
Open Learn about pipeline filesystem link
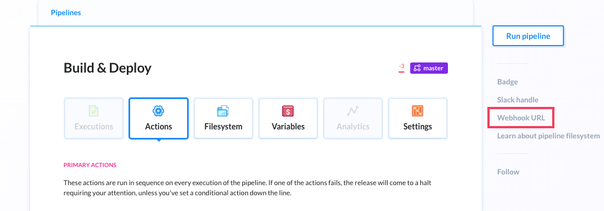[x=549, y=136]
